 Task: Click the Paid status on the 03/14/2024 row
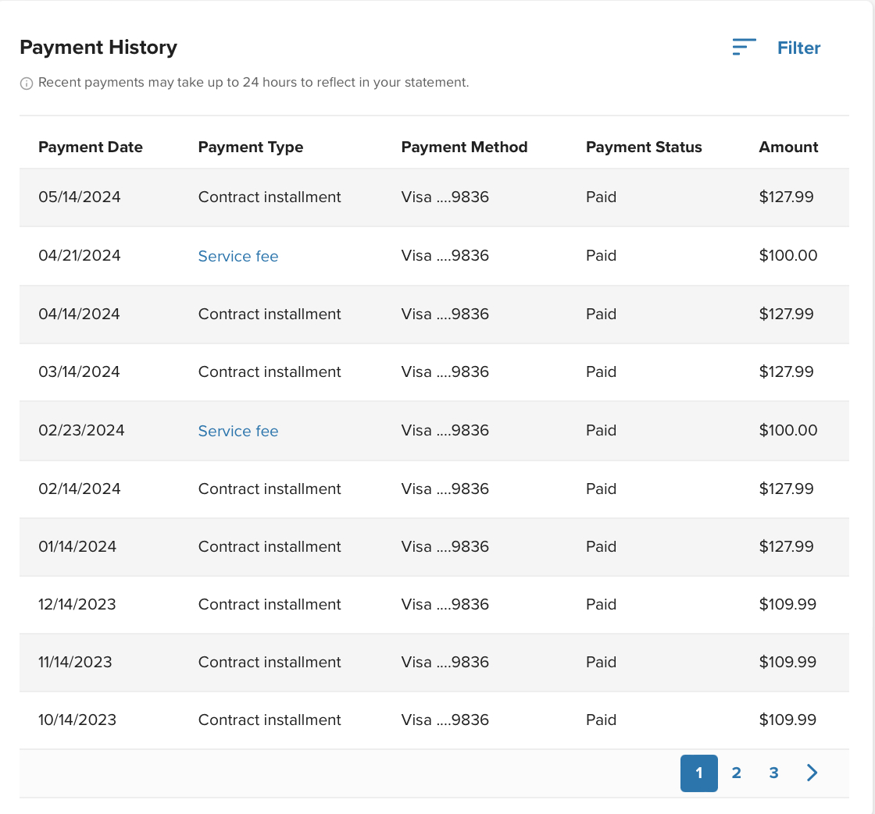tap(601, 372)
